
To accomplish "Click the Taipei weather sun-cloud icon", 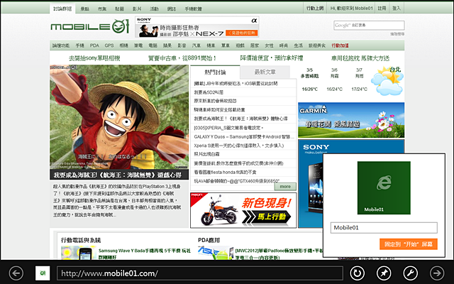I will pos(387,81).
